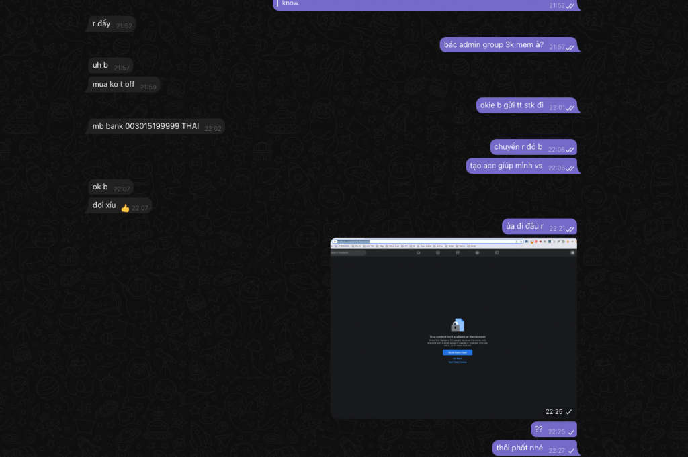Click the read receipt ticks on "chuyển r đó b"
This screenshot has width=688, height=457.
tap(570, 150)
